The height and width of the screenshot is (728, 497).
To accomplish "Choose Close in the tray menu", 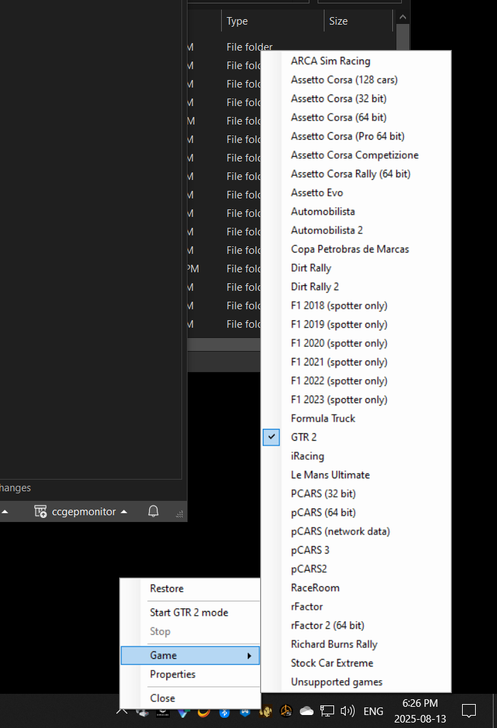I will click(190, 699).
